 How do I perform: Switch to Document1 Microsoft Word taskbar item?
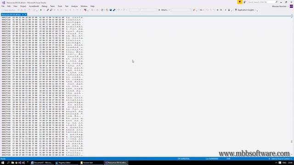pos(42,163)
